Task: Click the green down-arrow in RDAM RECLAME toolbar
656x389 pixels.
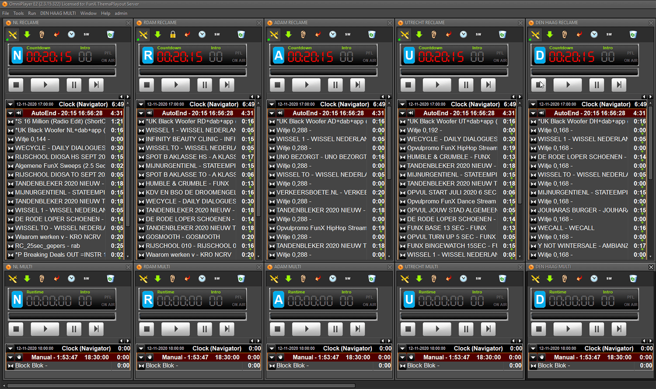Action: pyautogui.click(x=158, y=34)
